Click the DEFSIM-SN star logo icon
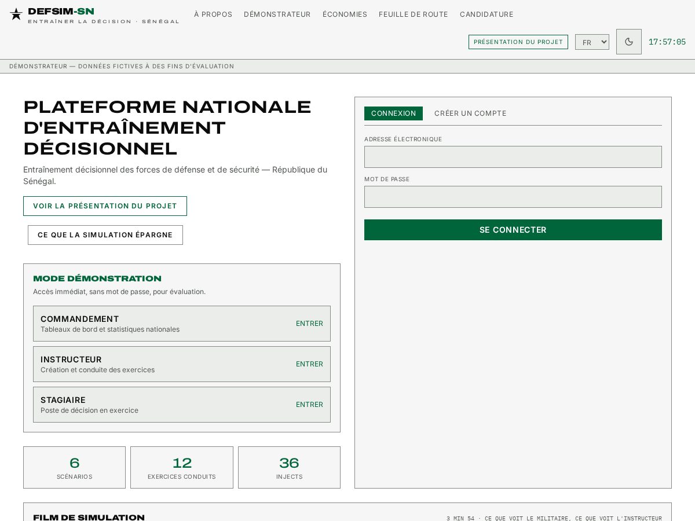The height and width of the screenshot is (521, 695). tap(16, 14)
